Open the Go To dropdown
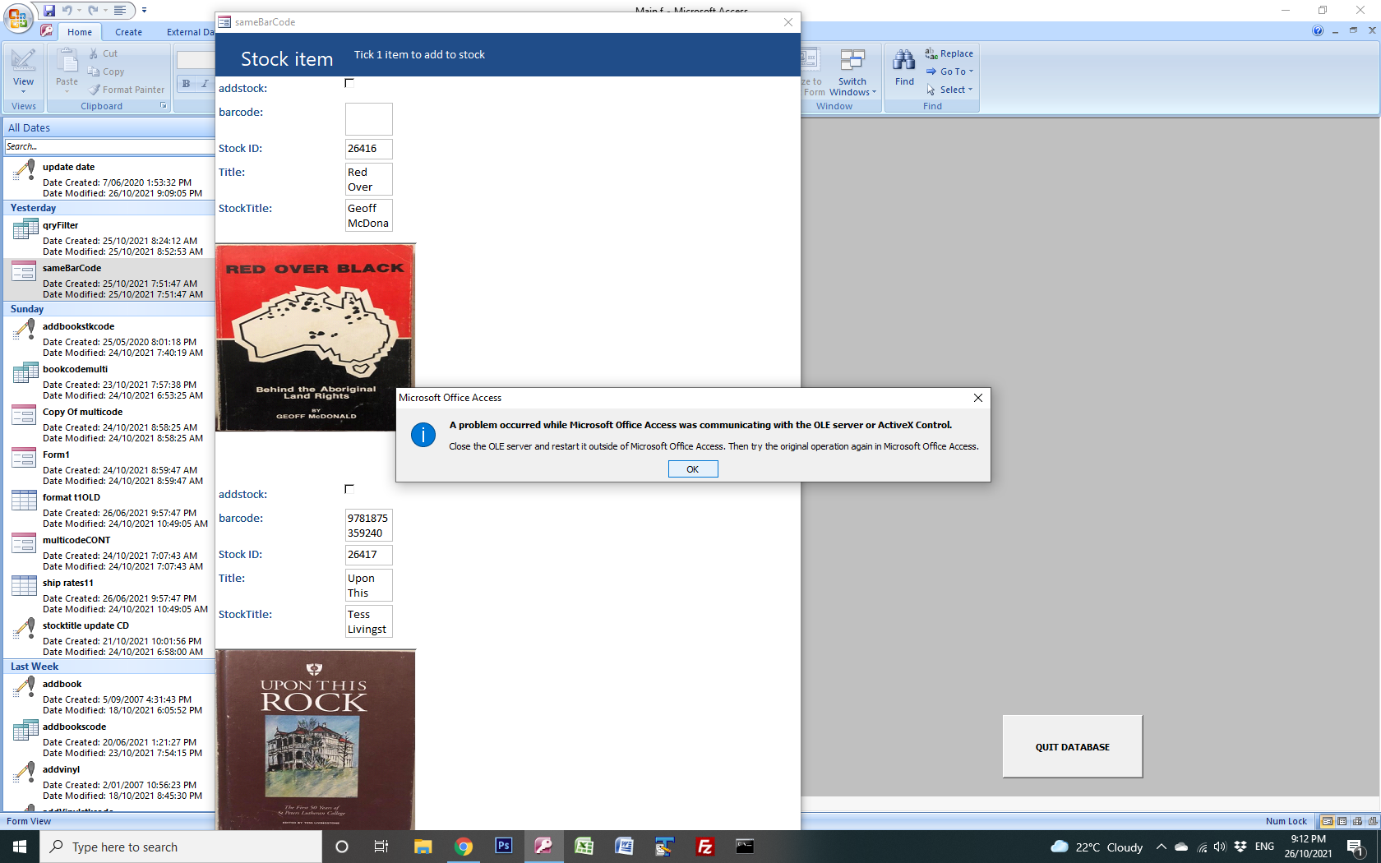This screenshot has height=863, width=1381. pyautogui.click(x=949, y=72)
